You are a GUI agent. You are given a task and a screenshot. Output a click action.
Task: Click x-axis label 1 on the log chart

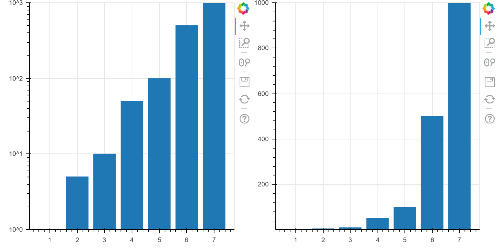pyautogui.click(x=50, y=240)
